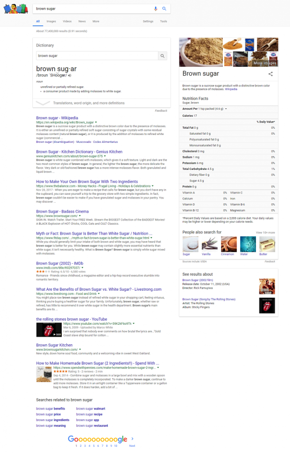
Task: Open Brown Sugar Kitchen result
Action: pos(54,345)
